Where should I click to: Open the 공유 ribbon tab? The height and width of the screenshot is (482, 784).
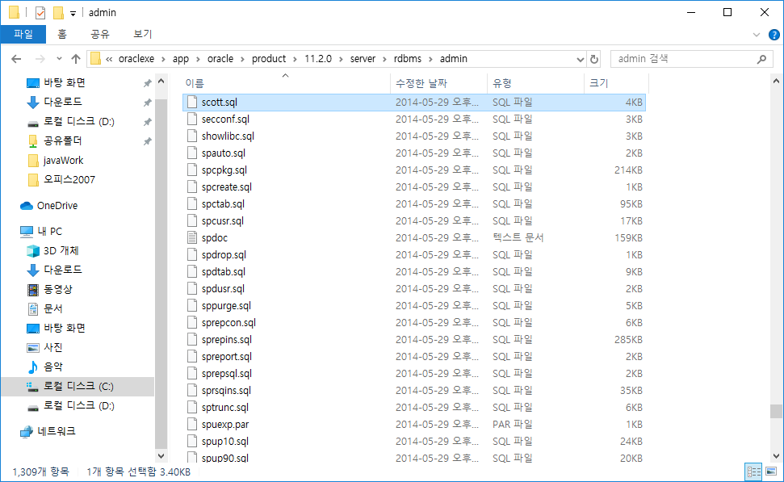click(100, 34)
